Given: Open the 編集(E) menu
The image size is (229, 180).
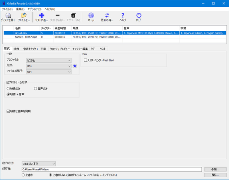Looking at the screenshot, I should click(20, 9).
